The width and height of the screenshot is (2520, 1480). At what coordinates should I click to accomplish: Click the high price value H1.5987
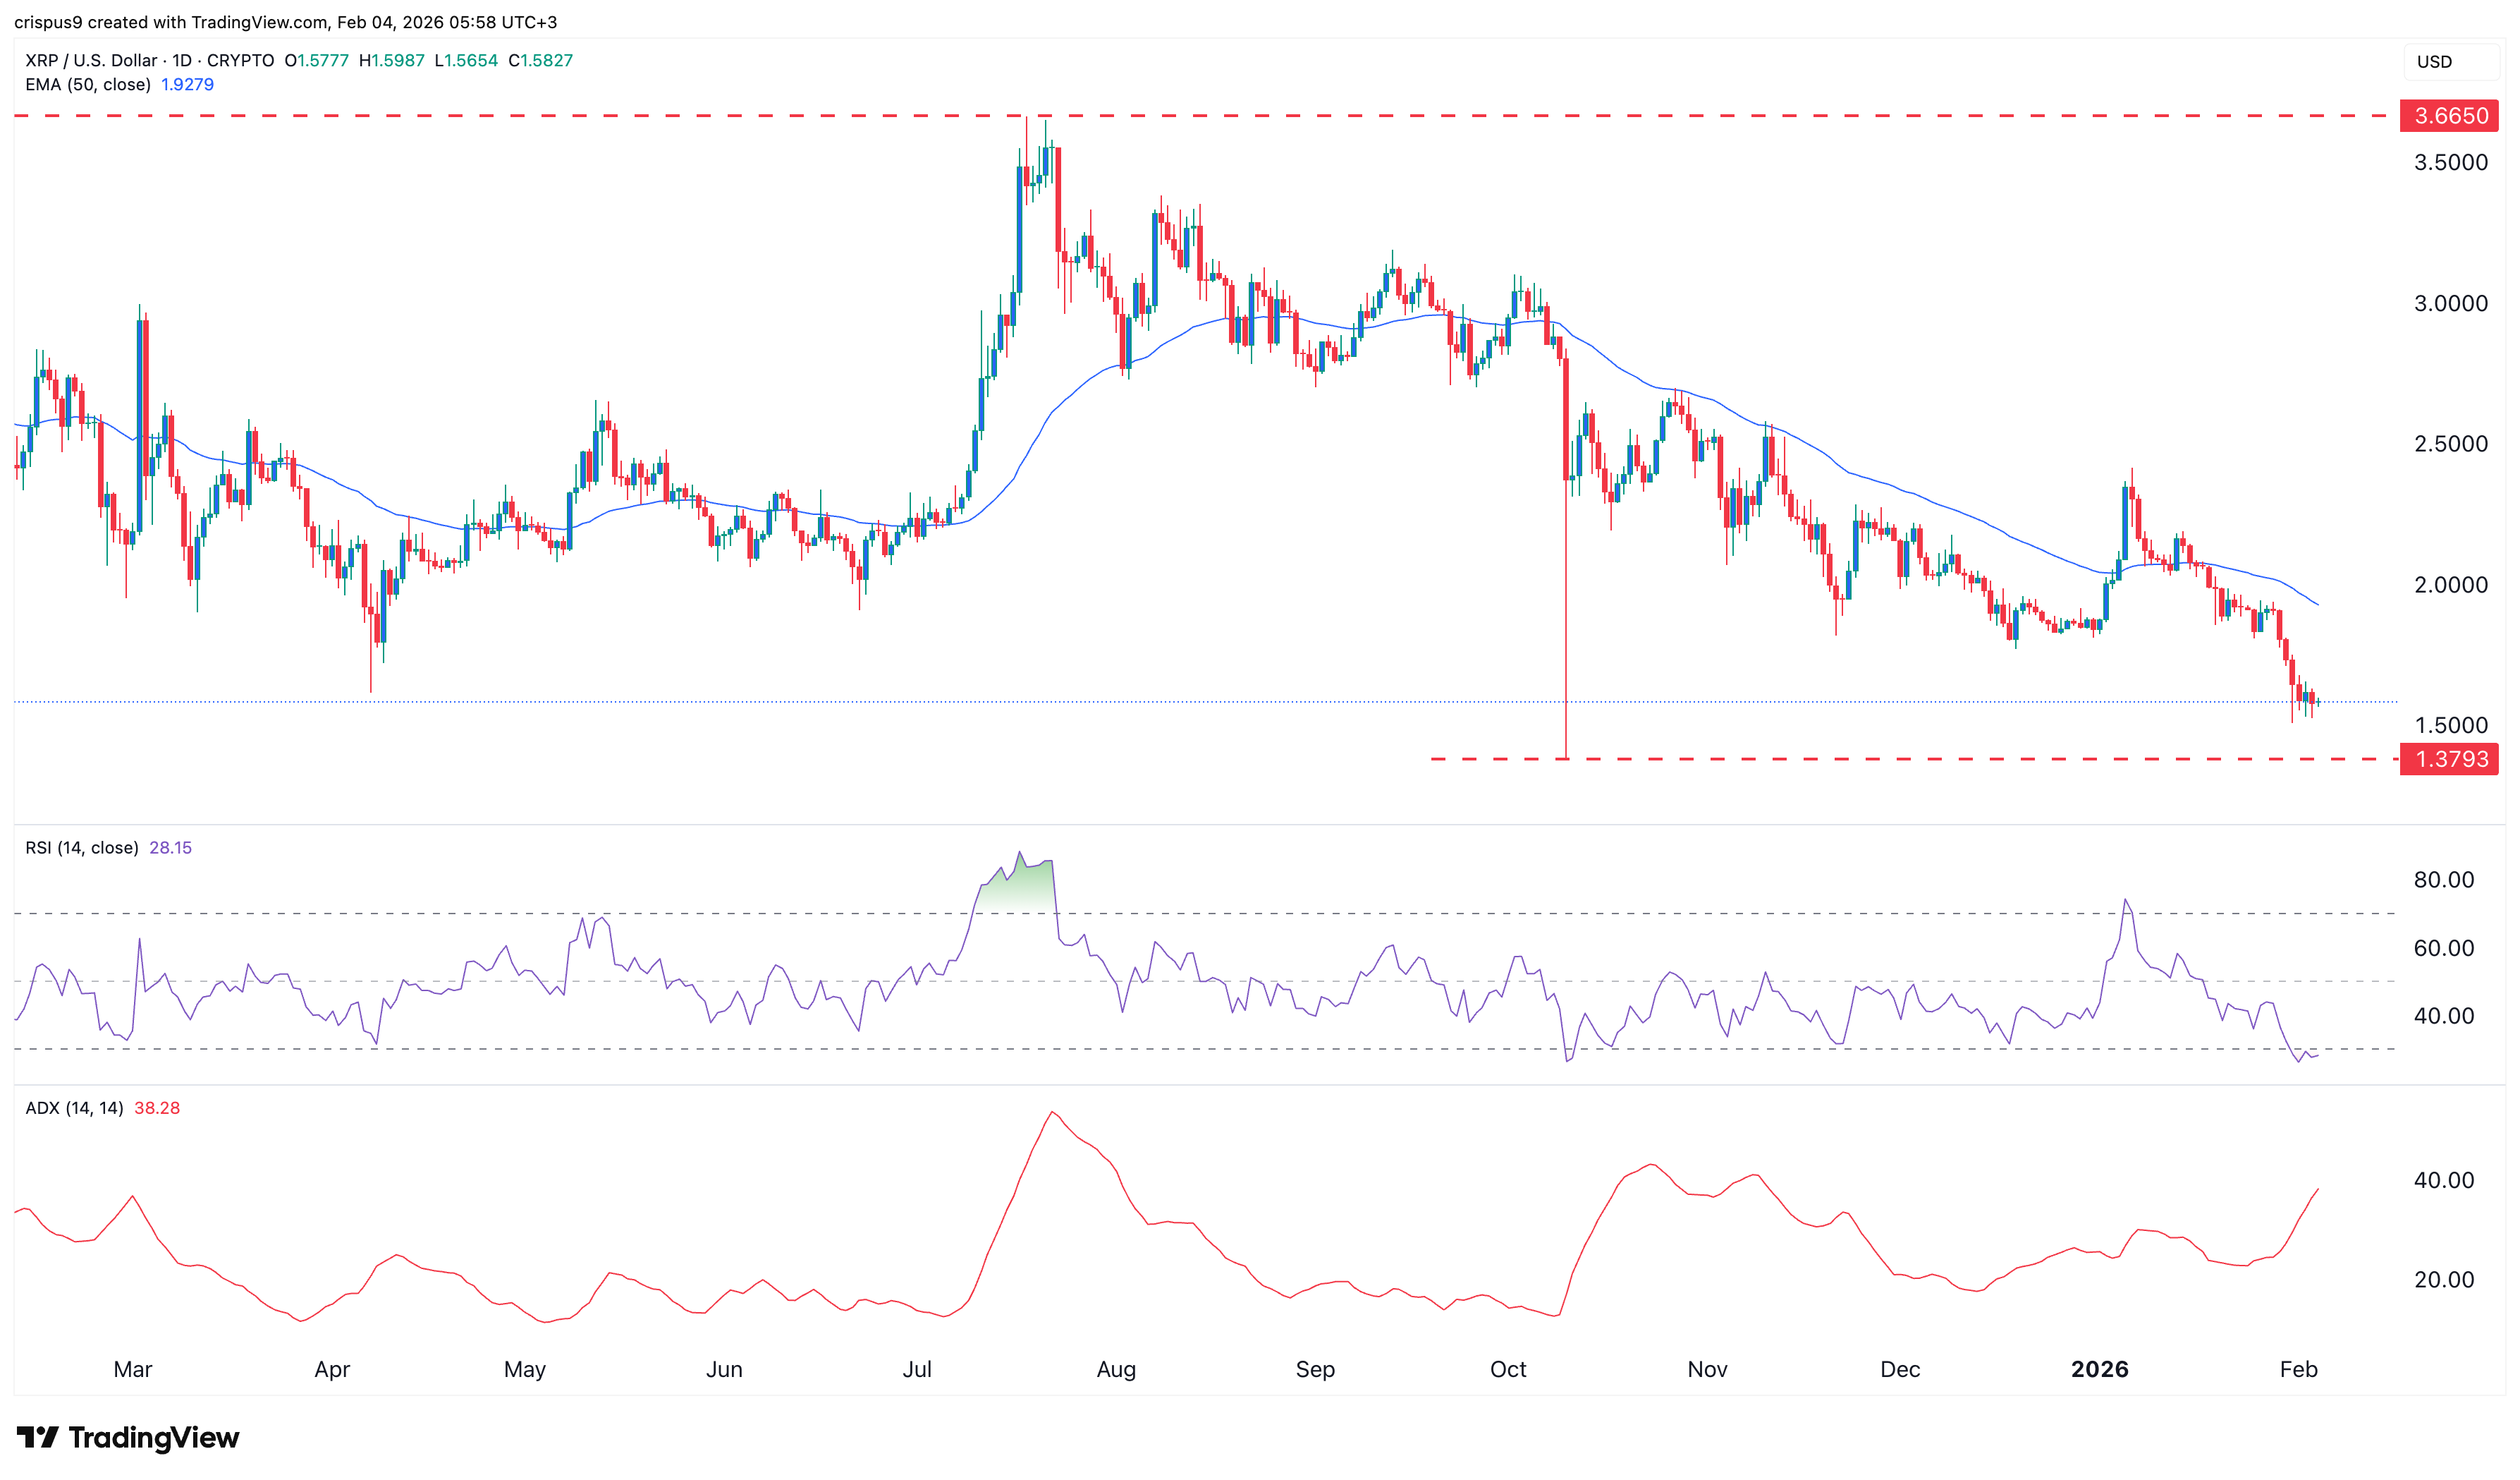click(x=393, y=60)
